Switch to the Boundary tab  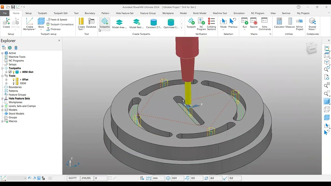click(x=90, y=13)
